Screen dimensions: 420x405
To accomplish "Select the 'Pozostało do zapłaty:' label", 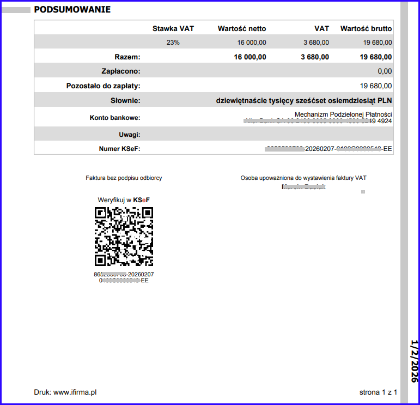I will 104,86.
